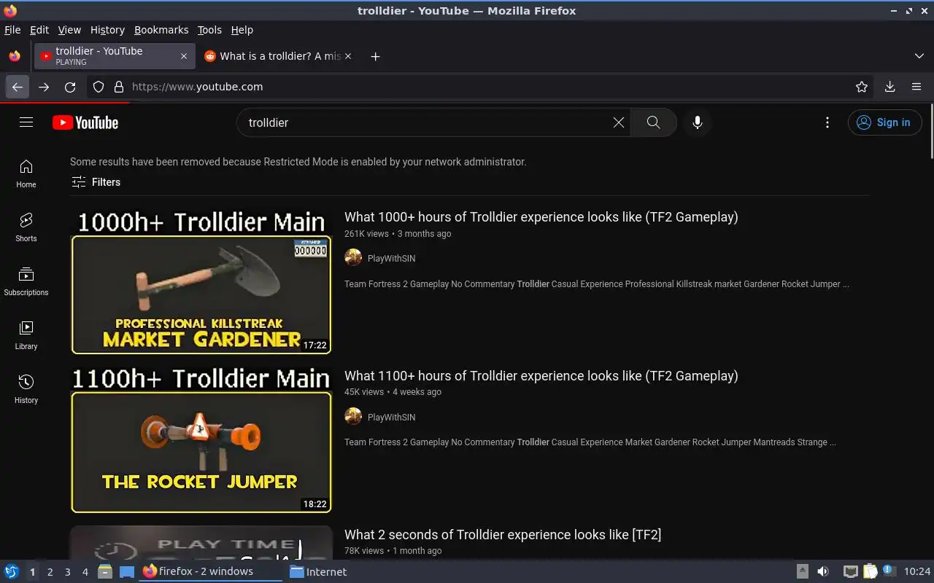Visit the PlayWithSIN channel on 1100+ hours video
The width and height of the screenshot is (934, 583).
pyautogui.click(x=392, y=418)
